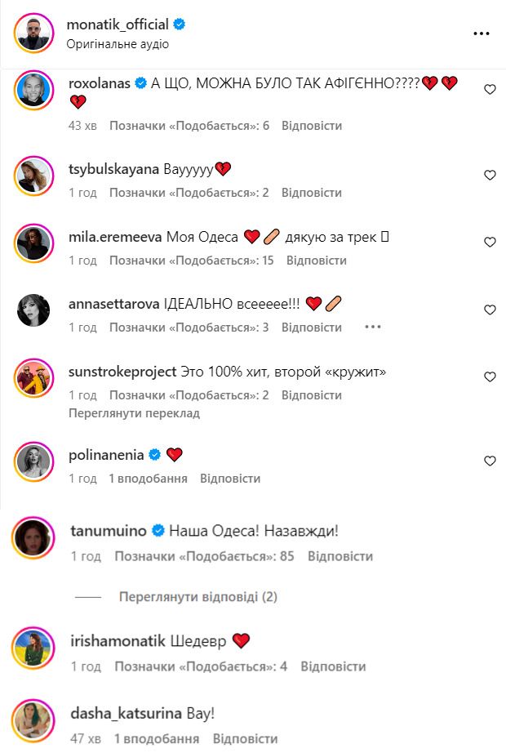Image resolution: width=506 pixels, height=753 pixels.
Task: Like the roxolanas comment with heart
Action: coord(490,89)
